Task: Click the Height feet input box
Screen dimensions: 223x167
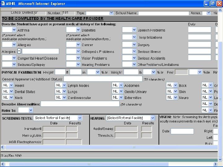Action: point(60,72)
